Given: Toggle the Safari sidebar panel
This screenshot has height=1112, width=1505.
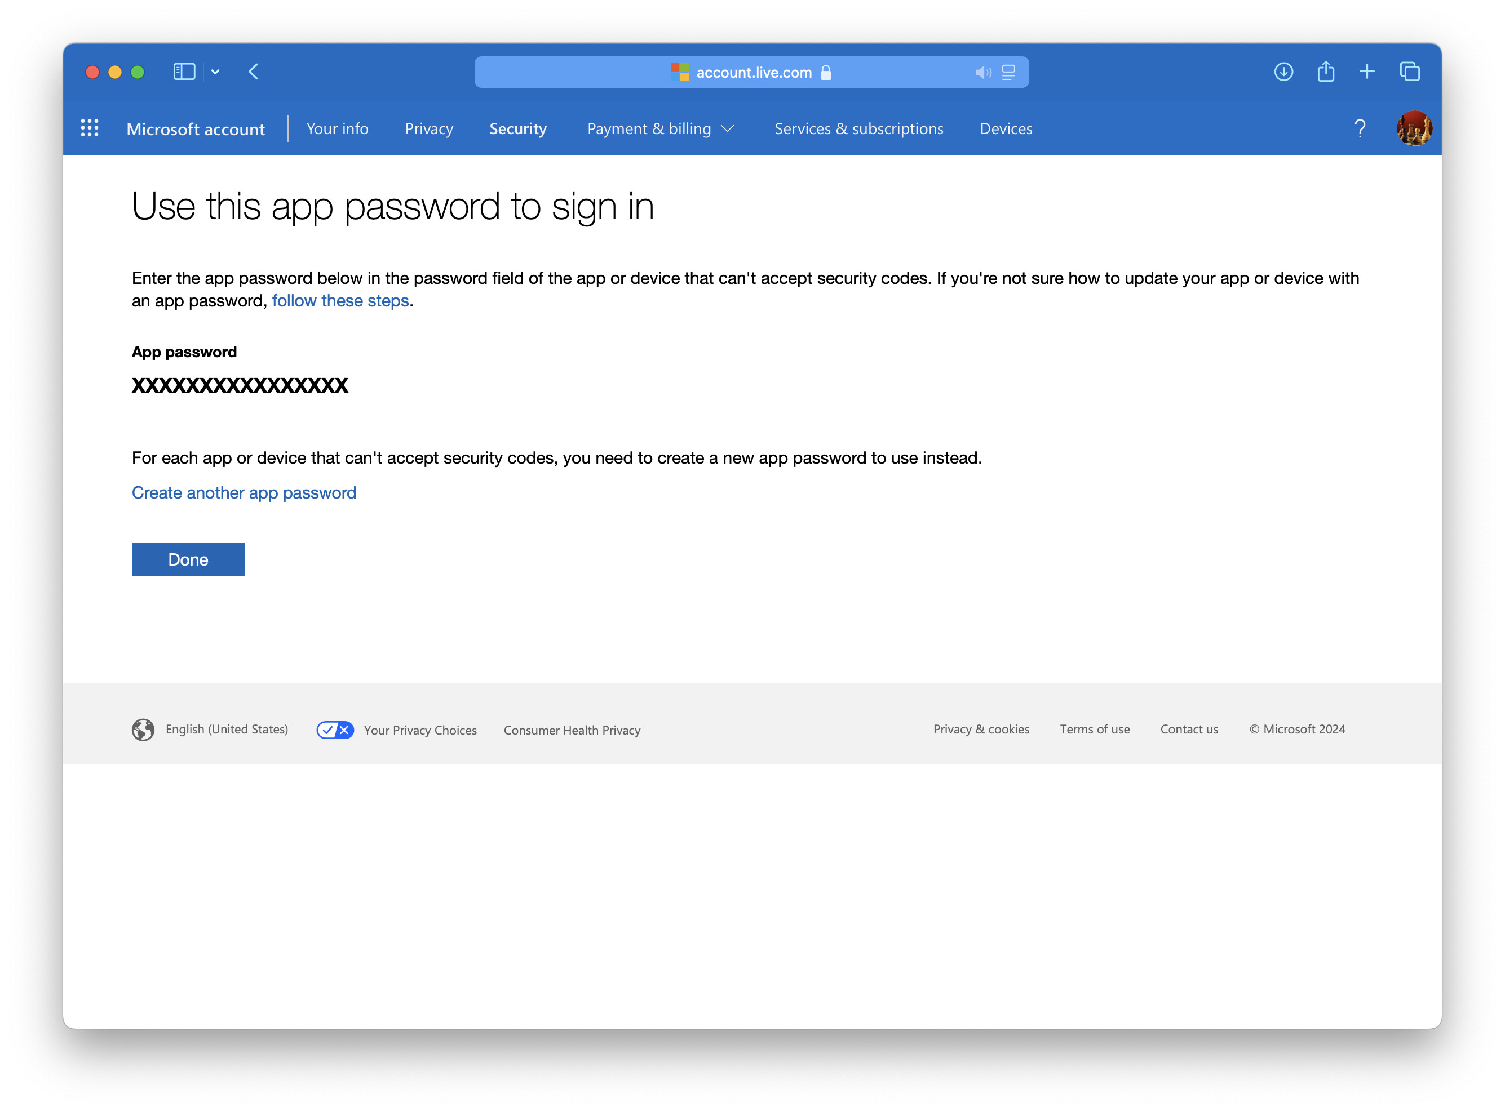Looking at the screenshot, I should point(184,72).
